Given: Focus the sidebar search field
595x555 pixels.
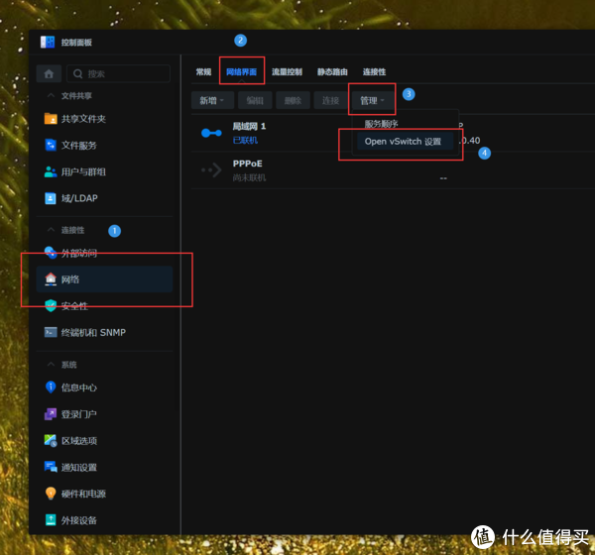Looking at the screenshot, I should point(118,73).
